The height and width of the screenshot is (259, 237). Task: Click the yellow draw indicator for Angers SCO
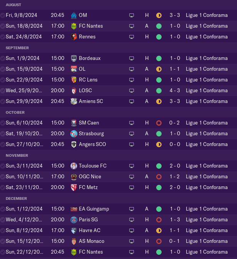[x=159, y=144]
